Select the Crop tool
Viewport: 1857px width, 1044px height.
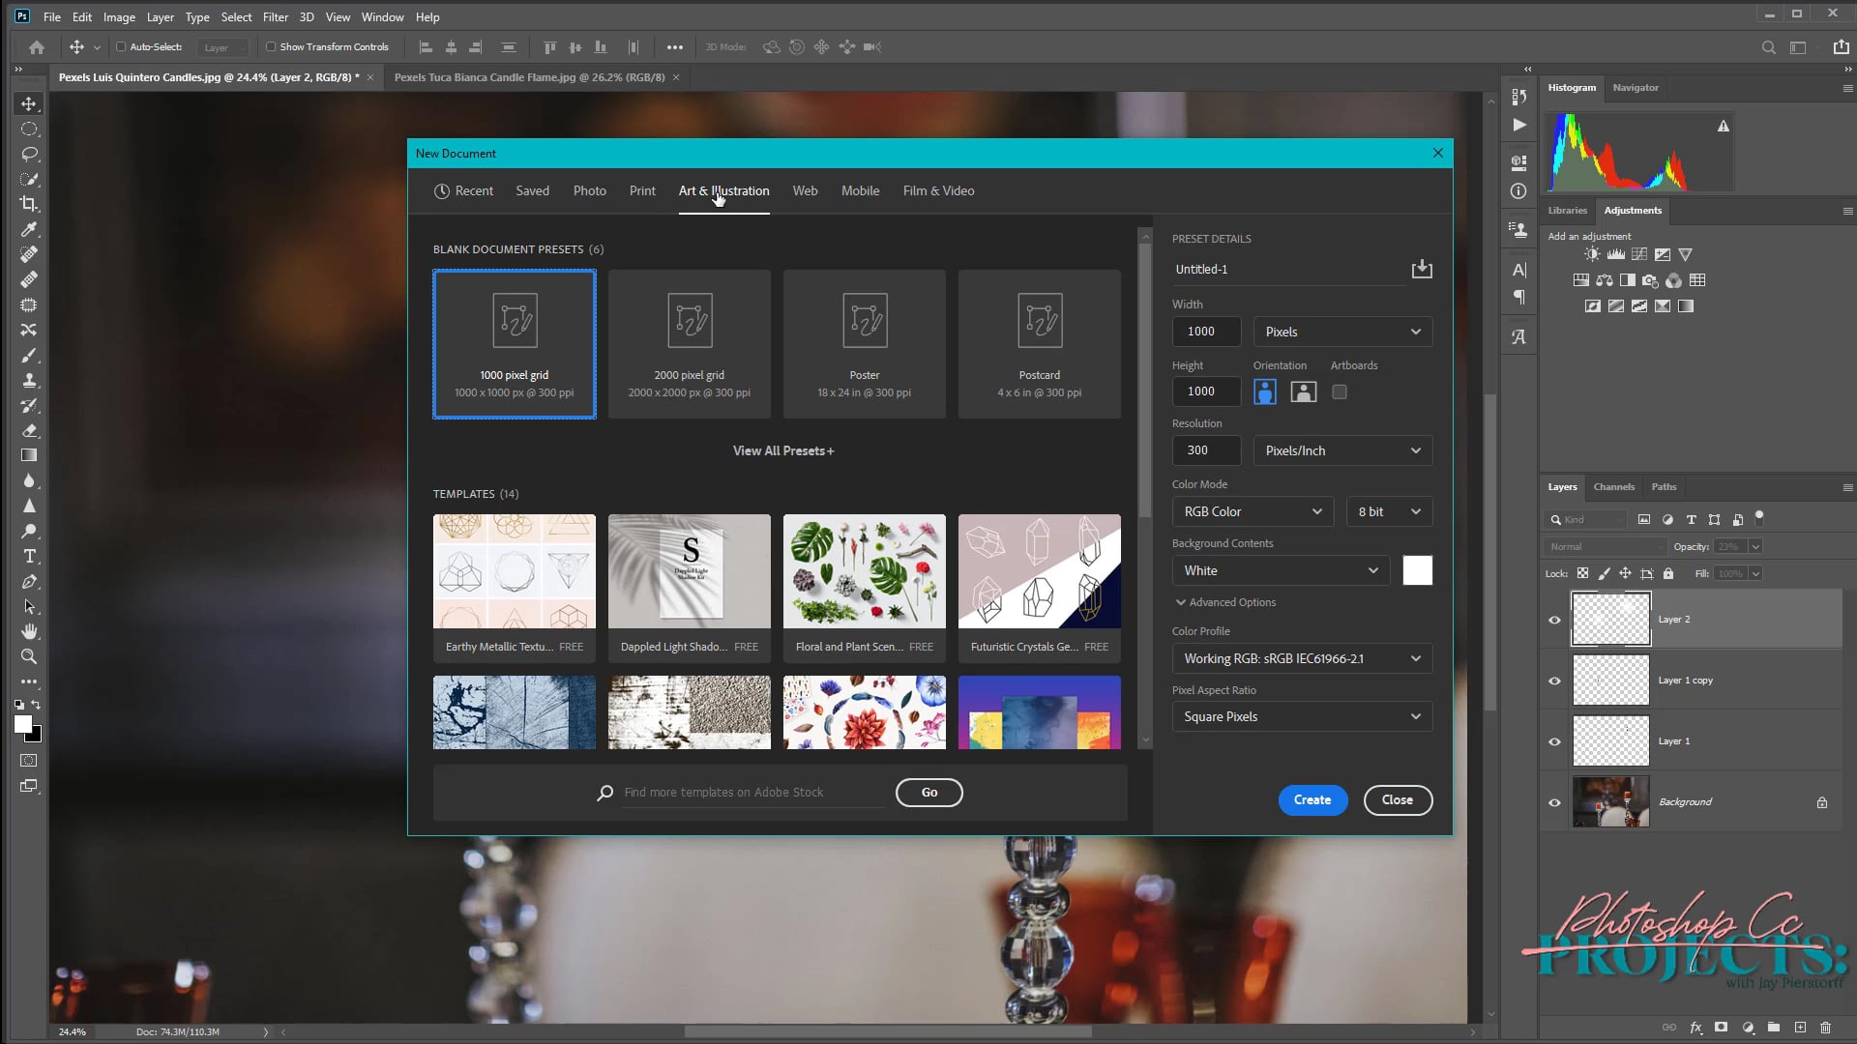point(29,204)
